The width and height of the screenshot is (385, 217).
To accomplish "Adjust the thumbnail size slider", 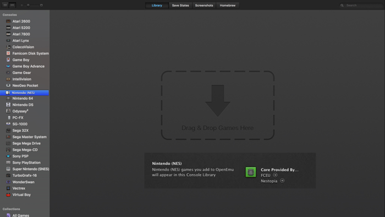I will pyautogui.click(x=28, y=5).
